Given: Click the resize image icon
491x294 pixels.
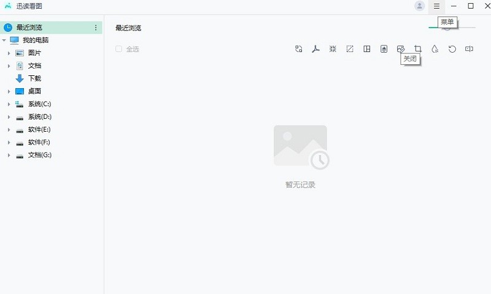Looking at the screenshot, I should (x=350, y=49).
